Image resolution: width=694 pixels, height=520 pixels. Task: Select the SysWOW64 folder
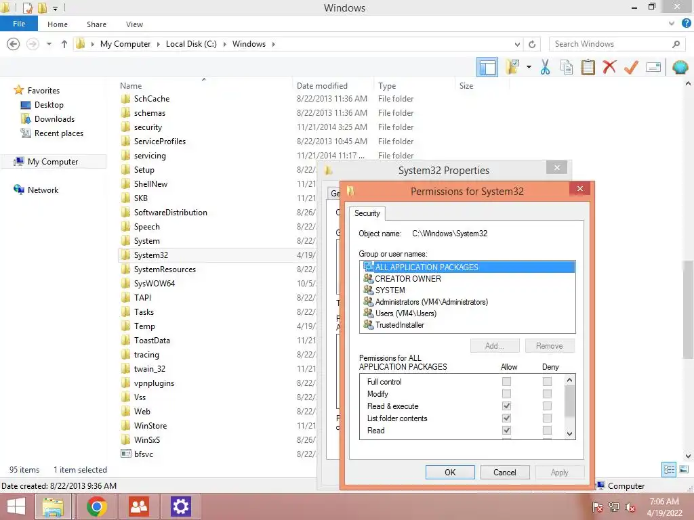[x=155, y=284]
